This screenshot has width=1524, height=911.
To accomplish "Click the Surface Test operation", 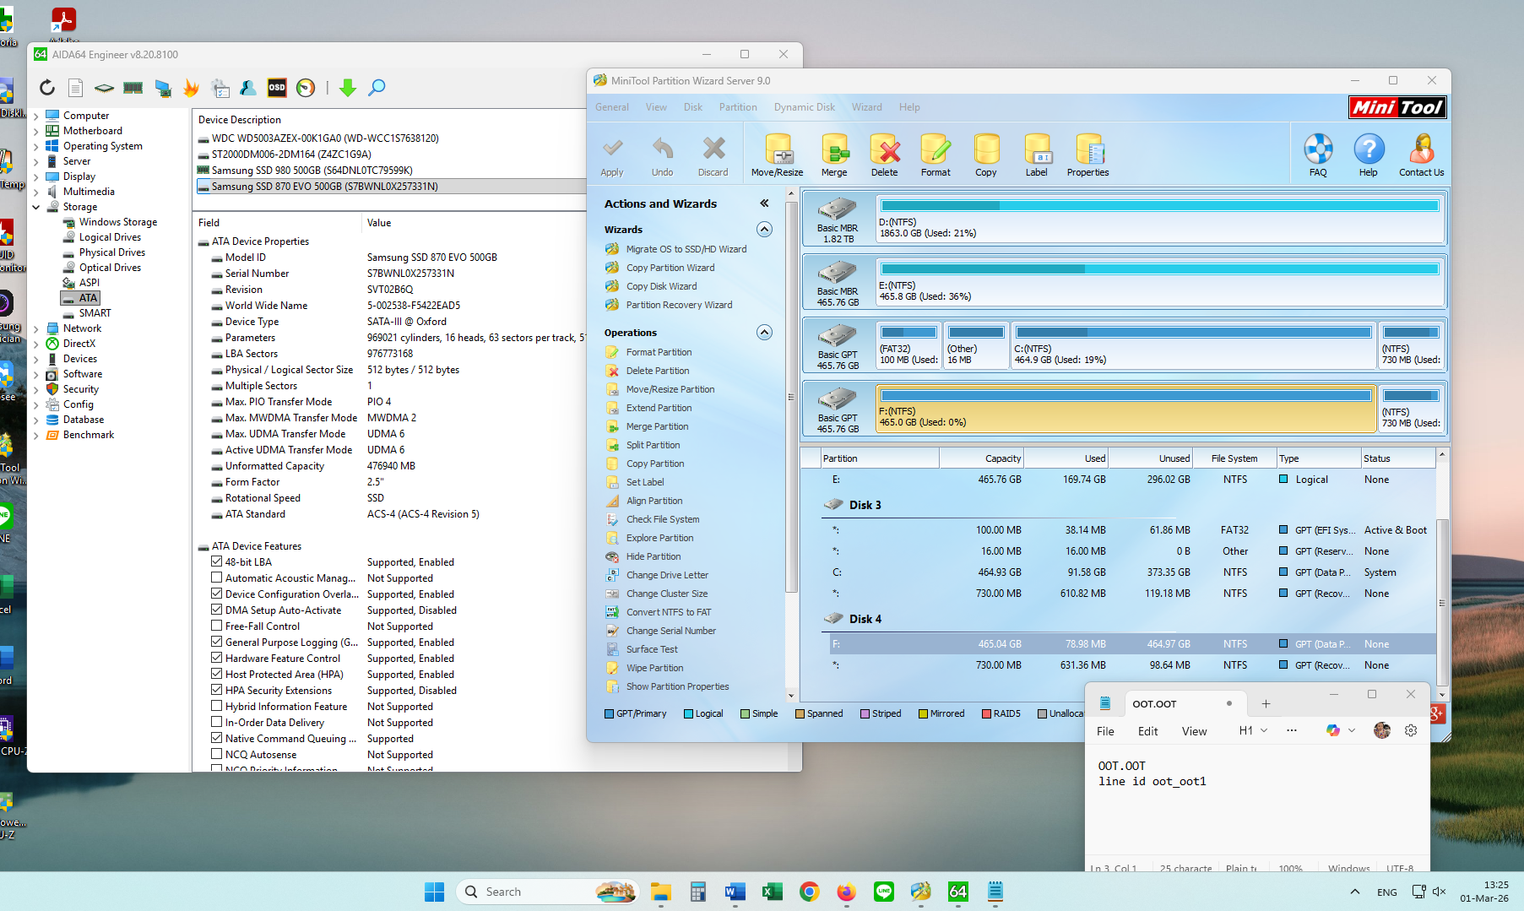I will (651, 649).
